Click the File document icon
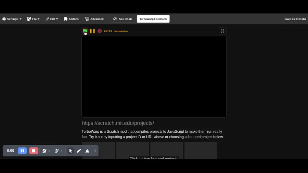 [29, 19]
